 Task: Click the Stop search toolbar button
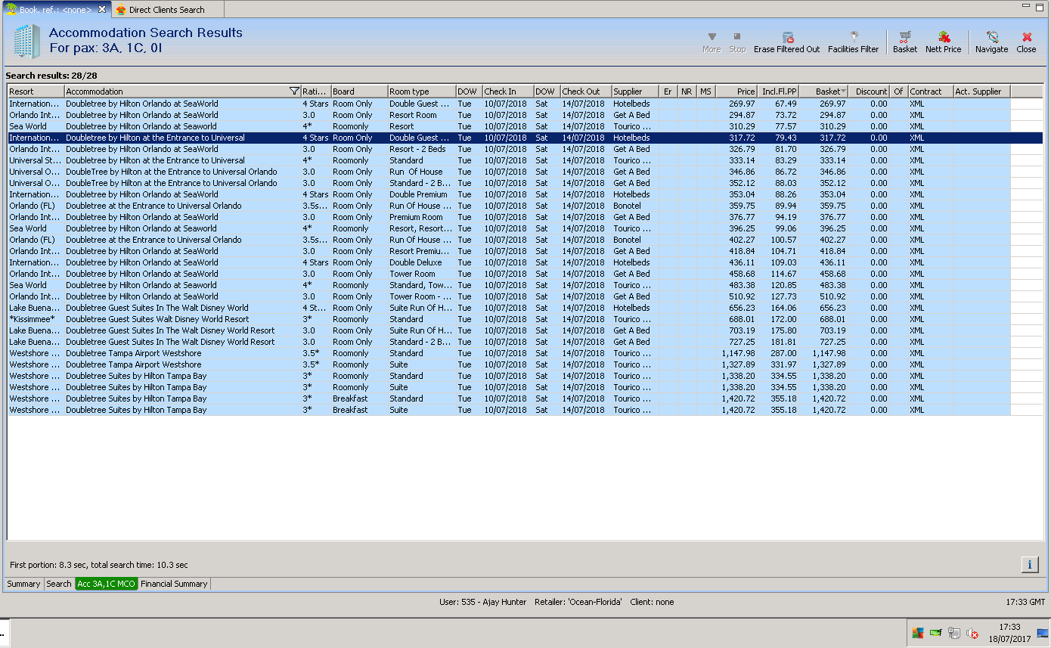737,42
